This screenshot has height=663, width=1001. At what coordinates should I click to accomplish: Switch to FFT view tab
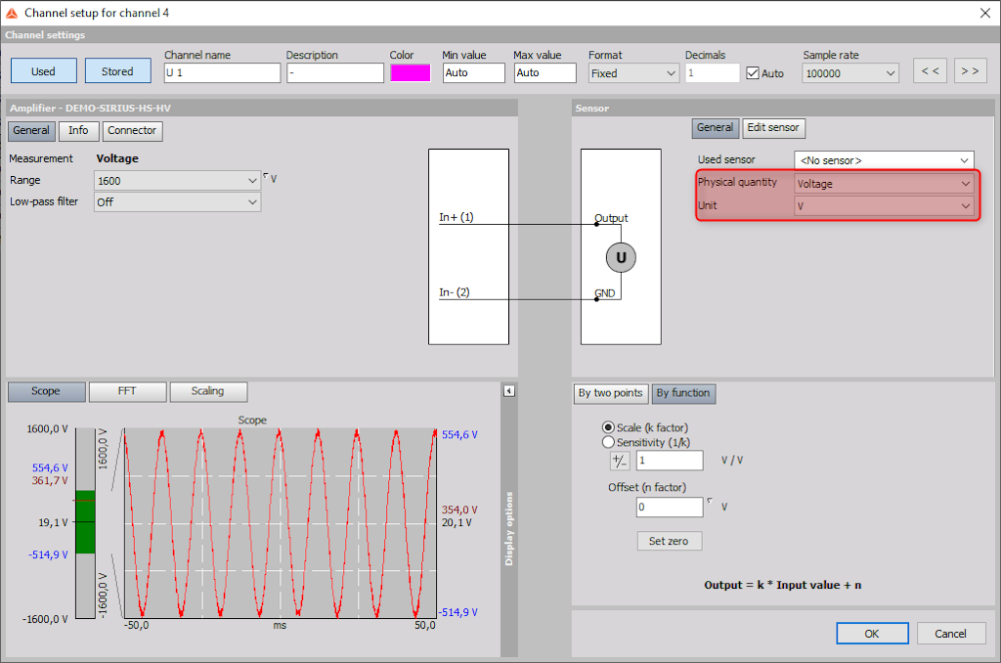point(127,391)
